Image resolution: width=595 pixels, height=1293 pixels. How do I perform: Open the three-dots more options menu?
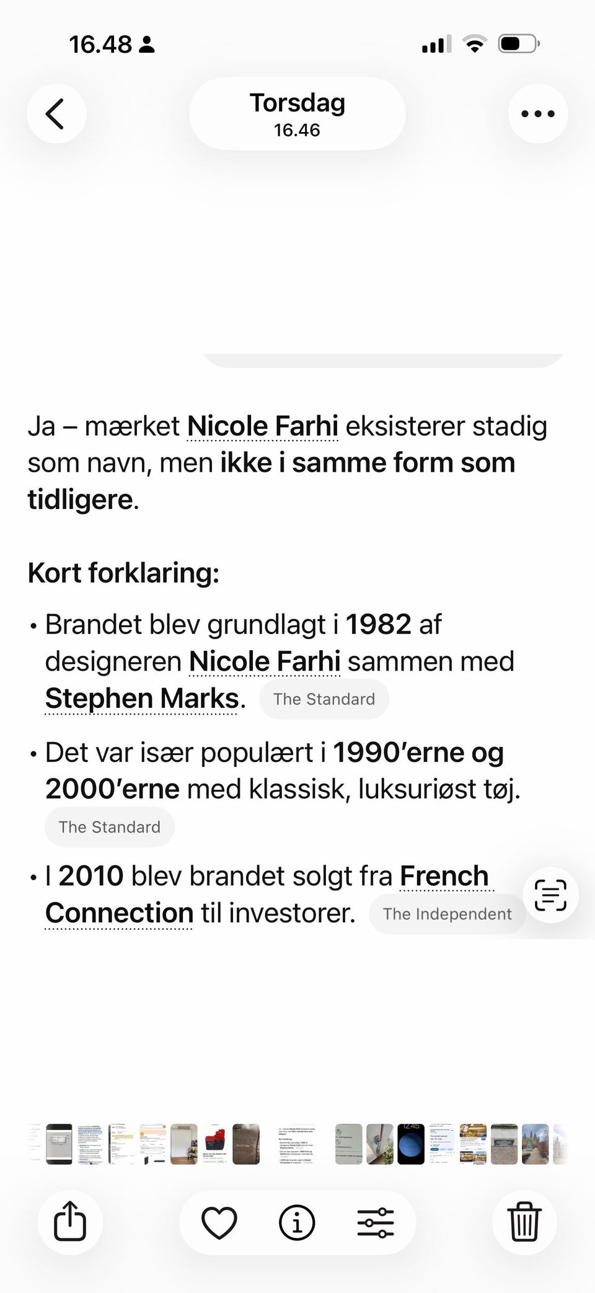tap(537, 114)
